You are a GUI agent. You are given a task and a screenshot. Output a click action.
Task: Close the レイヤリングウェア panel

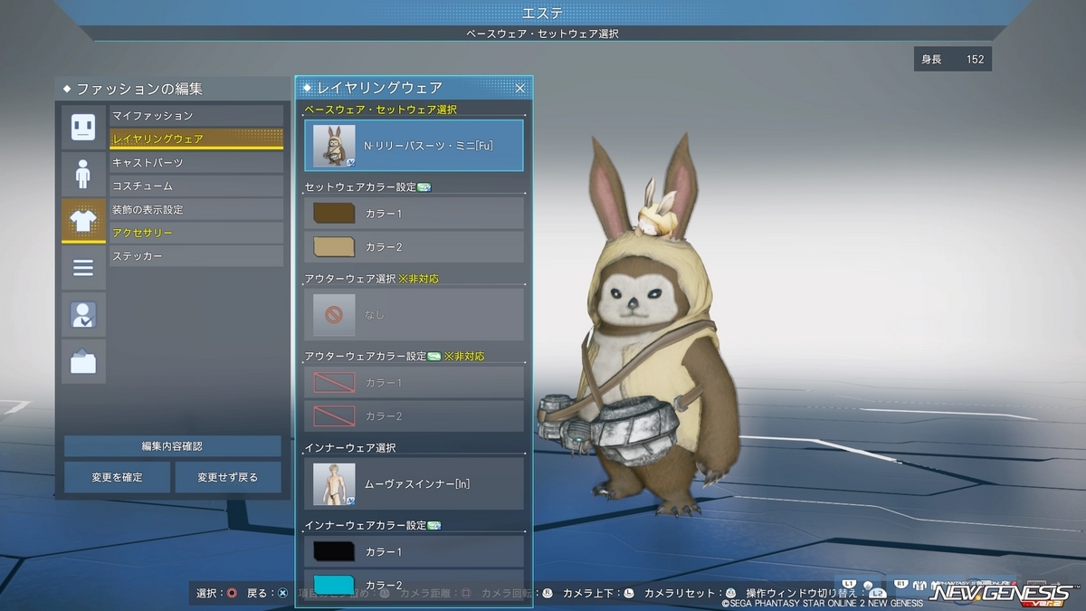tap(520, 88)
